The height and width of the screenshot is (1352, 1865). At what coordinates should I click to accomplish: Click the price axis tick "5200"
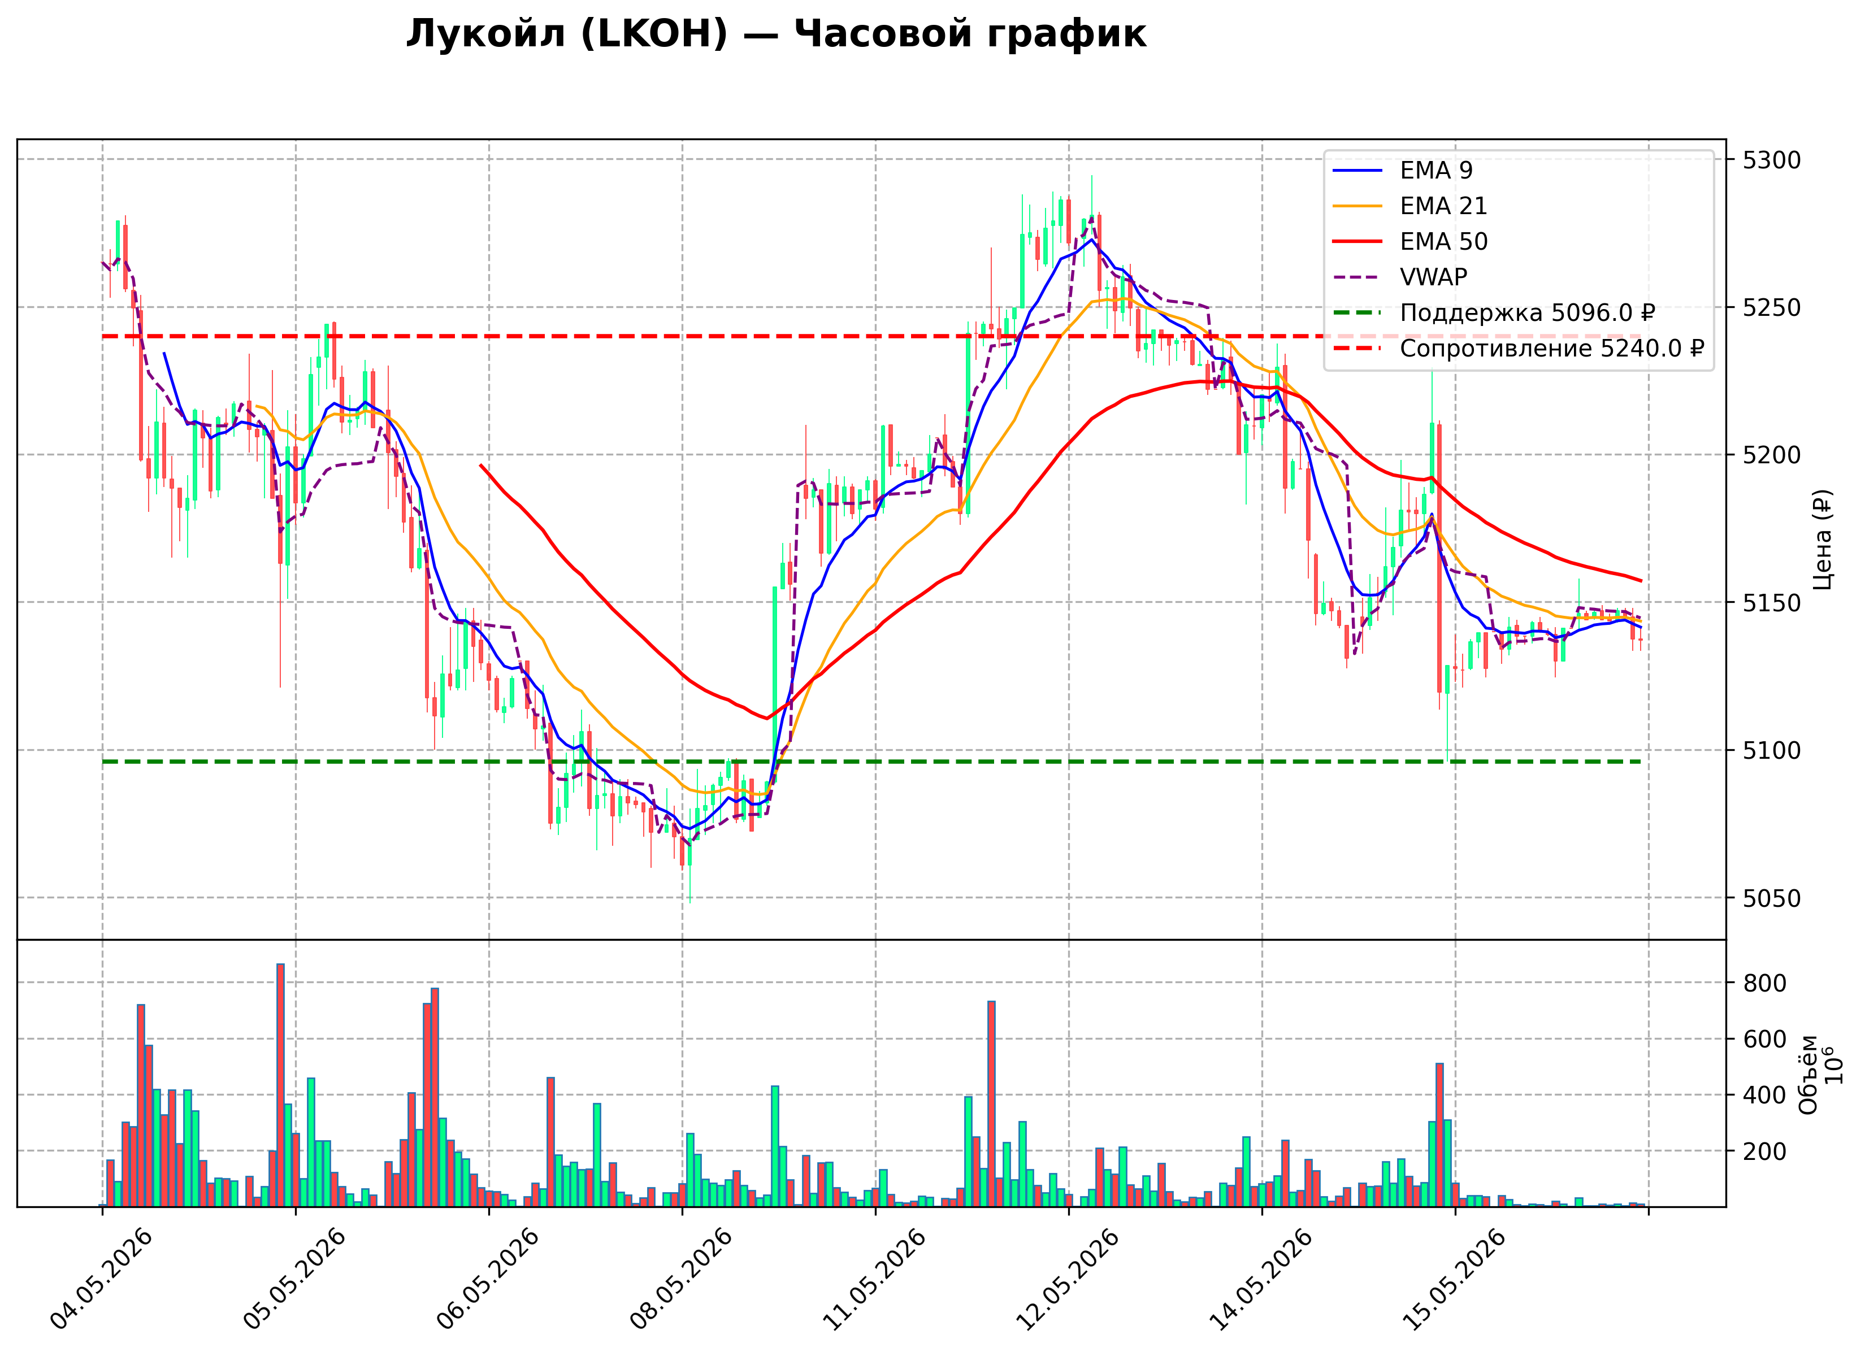(x=1771, y=454)
